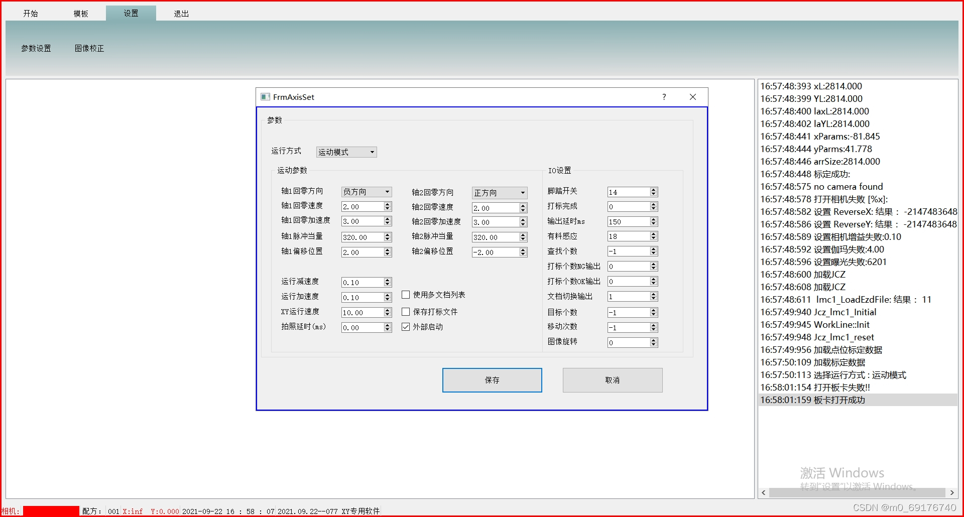Click the 有料感应 value field
The width and height of the screenshot is (964, 517).
[x=629, y=236]
